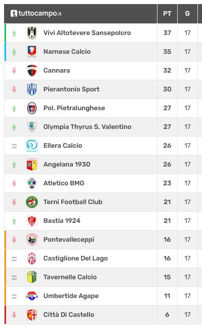This screenshot has height=327, width=202.
Task: Click Pontevalleceppi team name
Action: [69, 240]
